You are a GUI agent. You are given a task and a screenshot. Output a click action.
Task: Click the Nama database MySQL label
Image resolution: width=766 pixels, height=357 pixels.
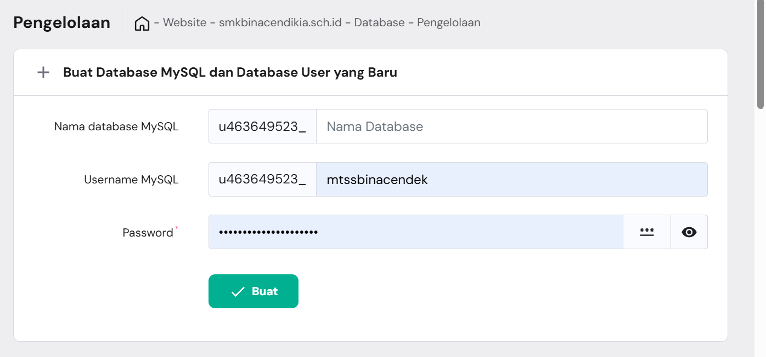[116, 126]
